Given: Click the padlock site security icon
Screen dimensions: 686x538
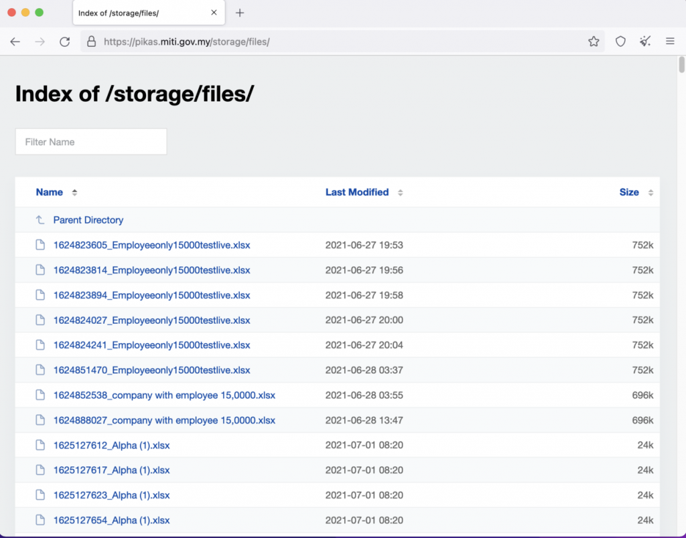Looking at the screenshot, I should click(91, 41).
